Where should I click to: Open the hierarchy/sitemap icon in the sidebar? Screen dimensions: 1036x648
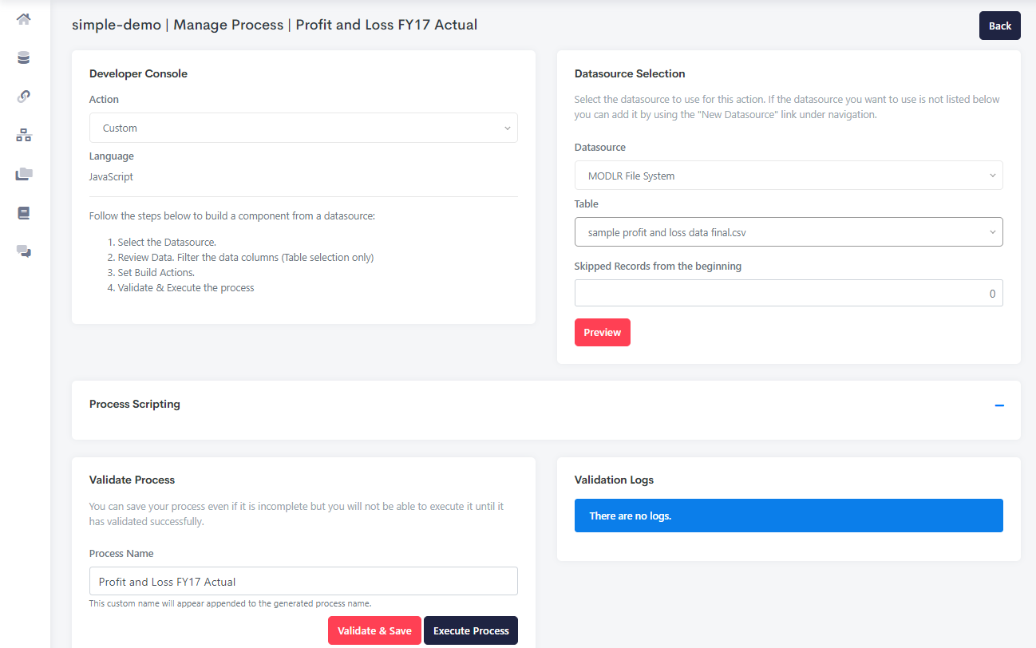click(x=23, y=135)
